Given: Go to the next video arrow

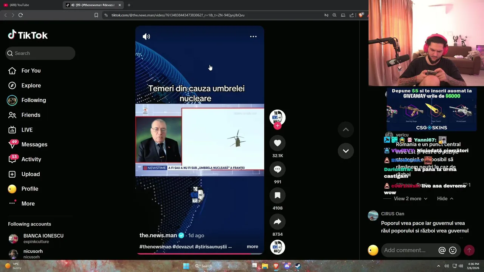Looking at the screenshot, I should pyautogui.click(x=346, y=151).
